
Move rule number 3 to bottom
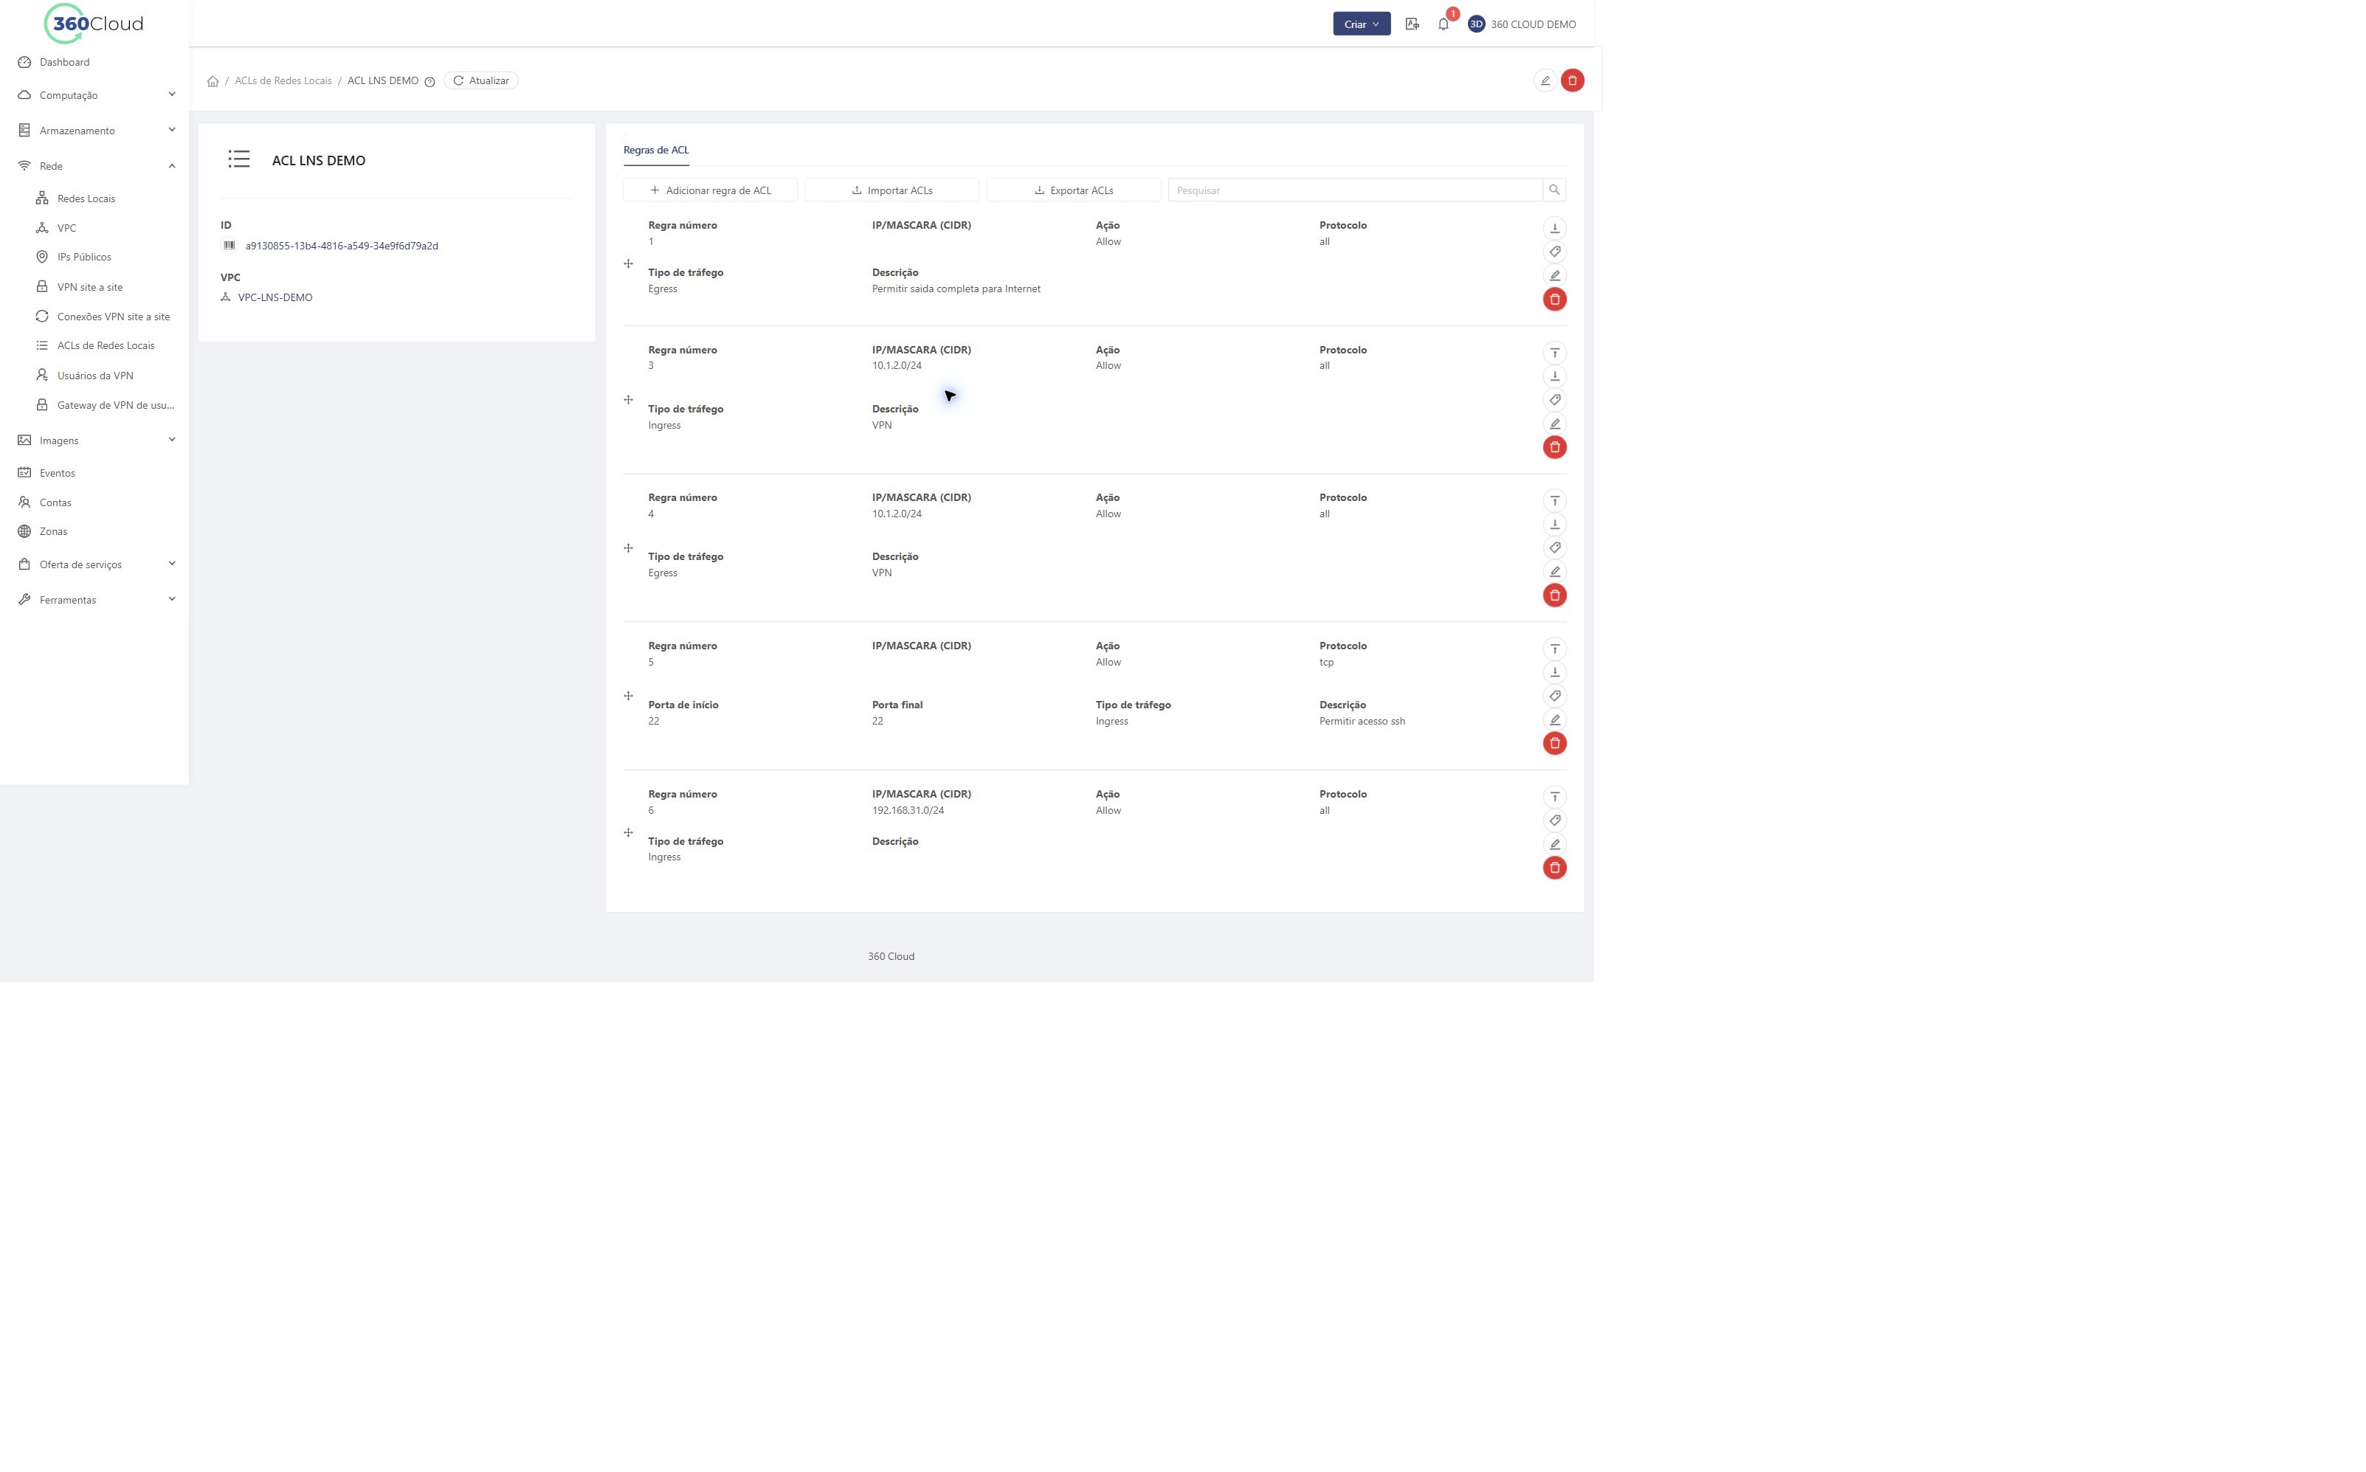coord(1554,376)
